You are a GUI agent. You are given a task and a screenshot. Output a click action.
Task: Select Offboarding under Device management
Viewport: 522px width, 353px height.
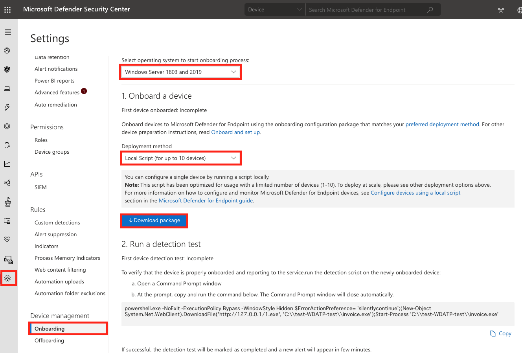[x=49, y=340]
